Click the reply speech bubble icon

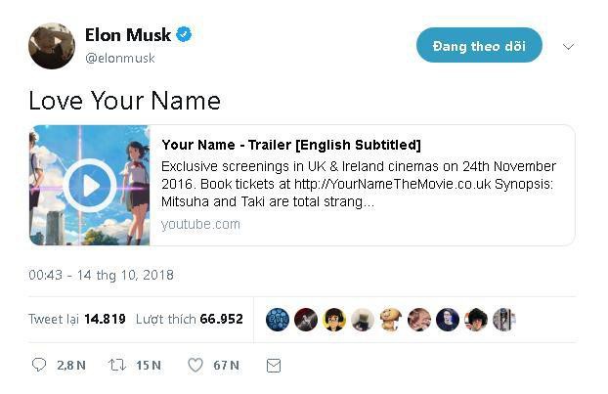(x=39, y=365)
